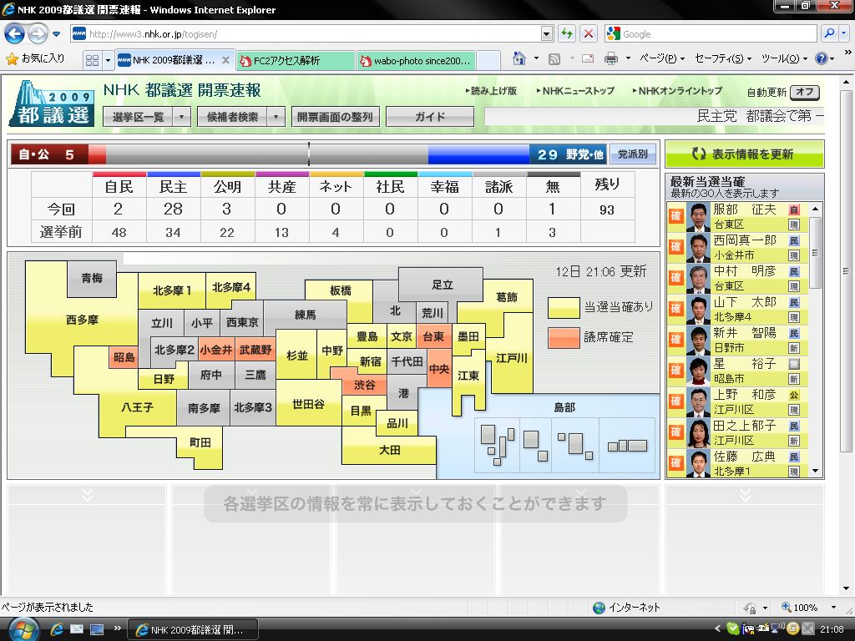Image resolution: width=855 pixels, height=641 pixels.
Task: Click the RSS feeds icon
Action: 554,59
